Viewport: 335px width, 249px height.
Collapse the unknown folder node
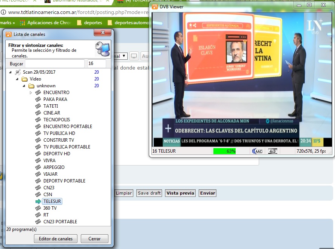[24, 86]
